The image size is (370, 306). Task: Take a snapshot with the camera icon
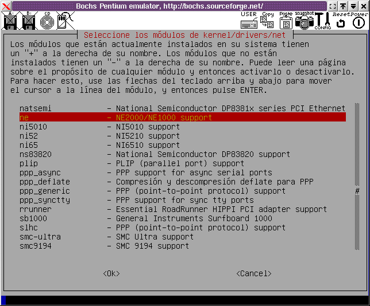coord(305,21)
